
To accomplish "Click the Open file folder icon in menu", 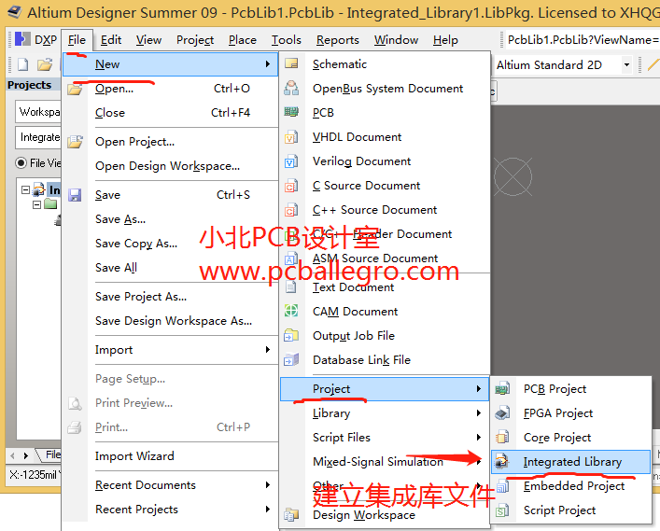I will click(75, 89).
